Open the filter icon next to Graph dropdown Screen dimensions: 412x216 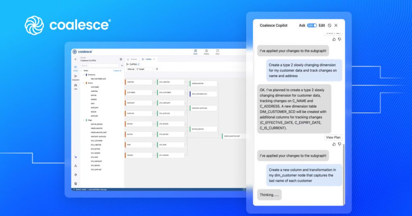point(157,69)
